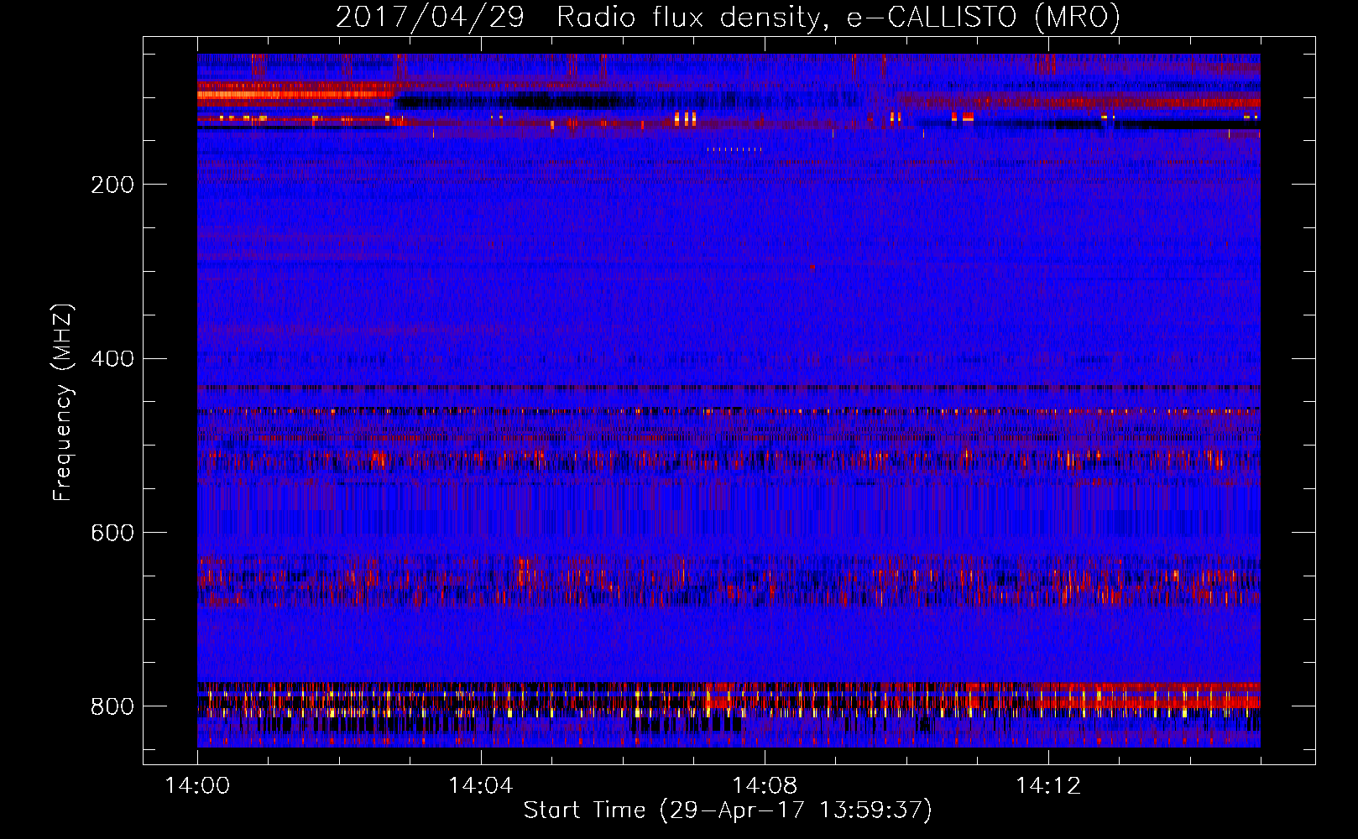Click the '14:00' time tick label
Viewport: 1358px width, 839px height.
click(x=197, y=785)
